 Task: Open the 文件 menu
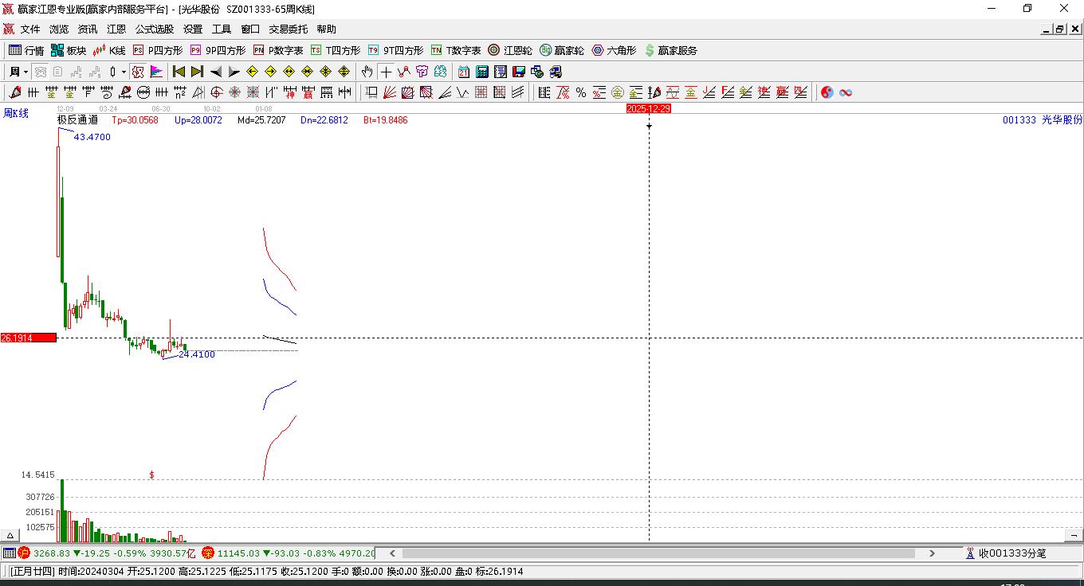click(30, 29)
